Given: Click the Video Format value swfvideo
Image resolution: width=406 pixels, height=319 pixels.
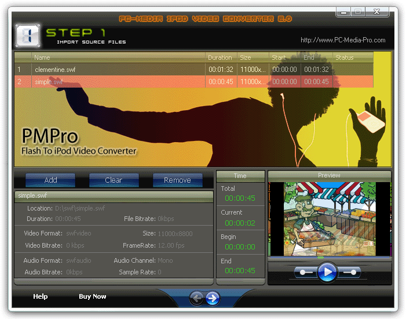Looking at the screenshot, I should (79, 233).
